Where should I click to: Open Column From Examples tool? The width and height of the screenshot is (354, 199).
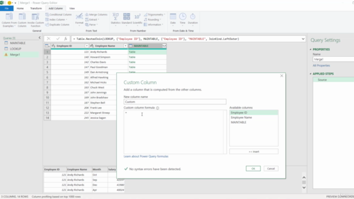click(9, 20)
